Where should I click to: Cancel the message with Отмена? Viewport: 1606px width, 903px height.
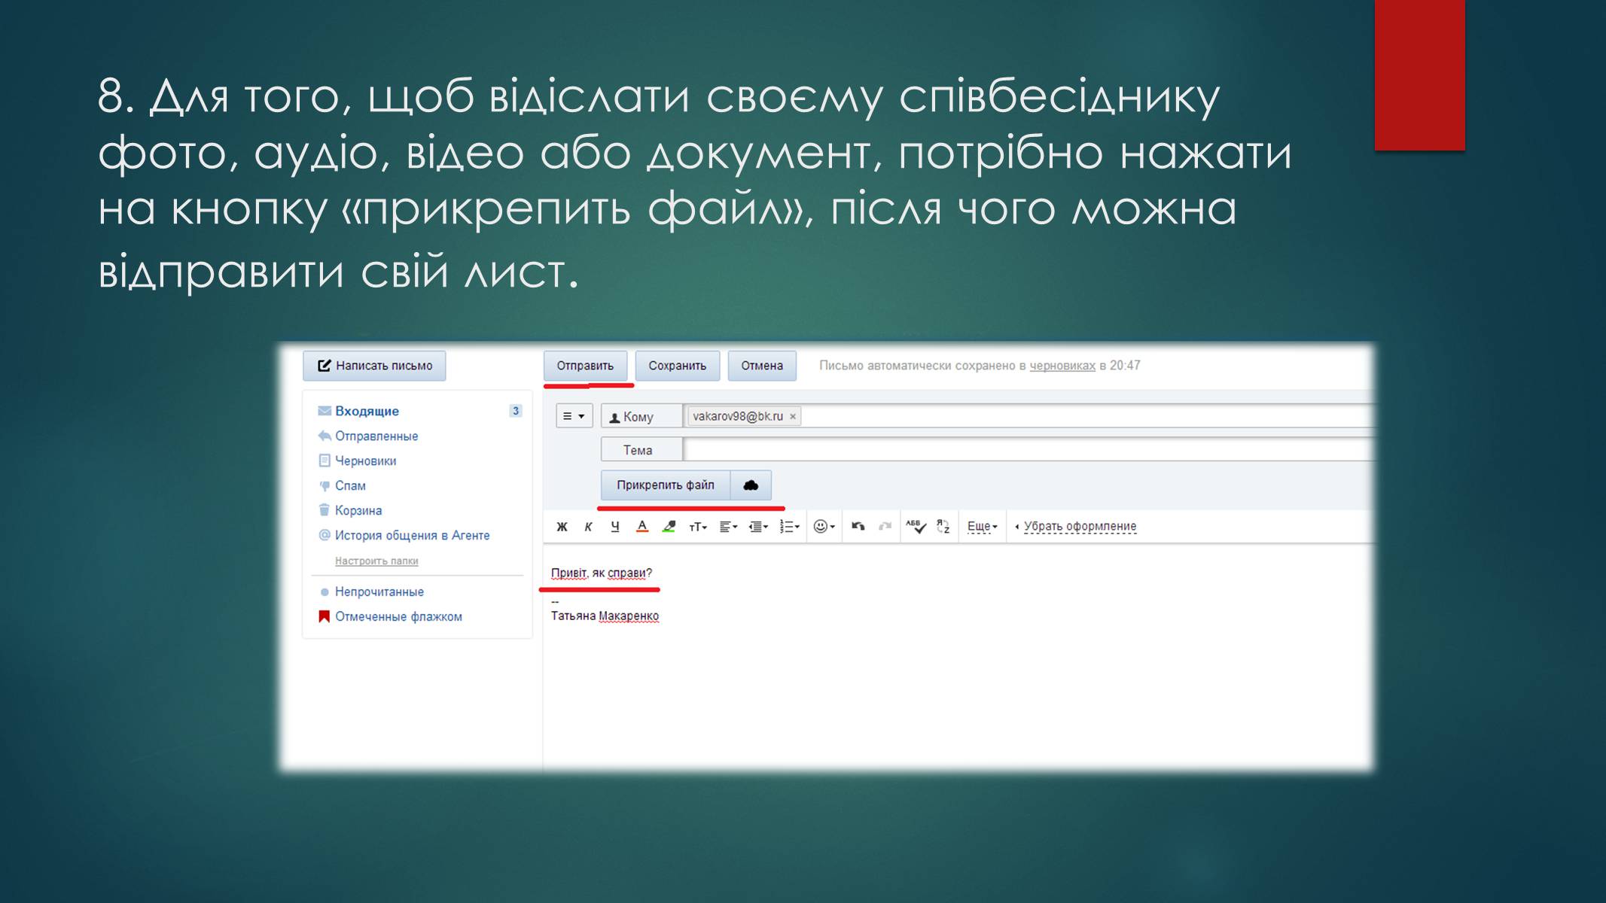pyautogui.click(x=762, y=366)
